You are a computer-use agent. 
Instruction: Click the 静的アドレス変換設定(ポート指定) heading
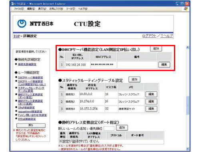[89, 122]
